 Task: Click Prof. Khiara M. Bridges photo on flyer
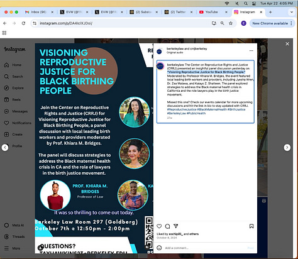click(x=55, y=195)
